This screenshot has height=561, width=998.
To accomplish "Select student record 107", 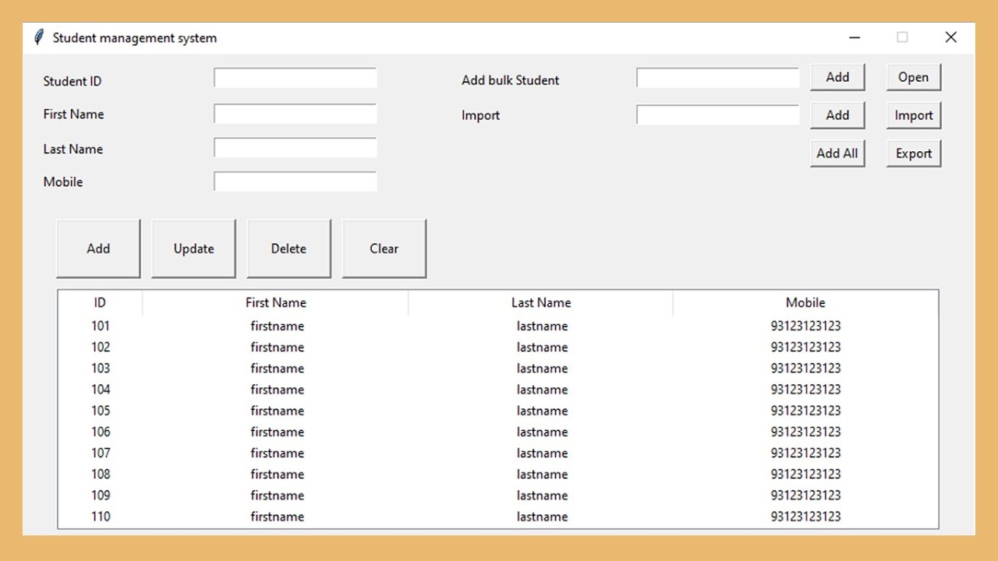I will (x=498, y=453).
